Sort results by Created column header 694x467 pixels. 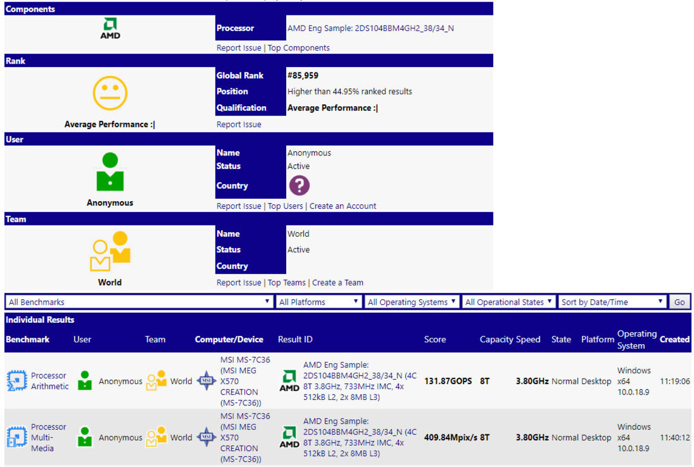[x=674, y=339]
